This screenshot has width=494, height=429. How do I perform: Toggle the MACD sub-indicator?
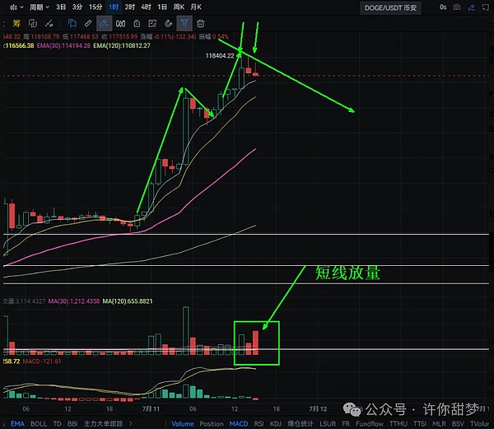[238, 423]
